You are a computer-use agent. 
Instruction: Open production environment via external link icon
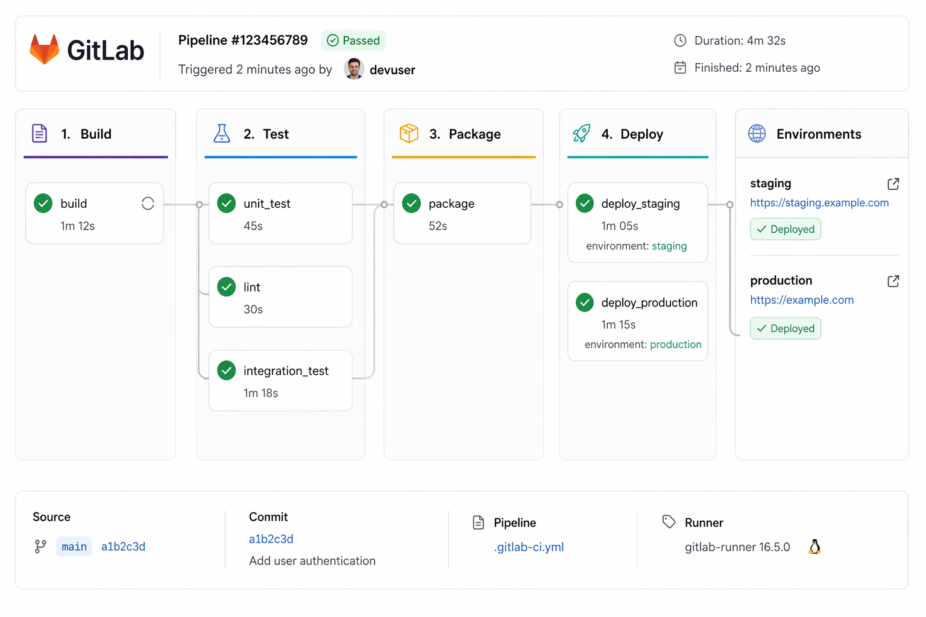pos(893,281)
